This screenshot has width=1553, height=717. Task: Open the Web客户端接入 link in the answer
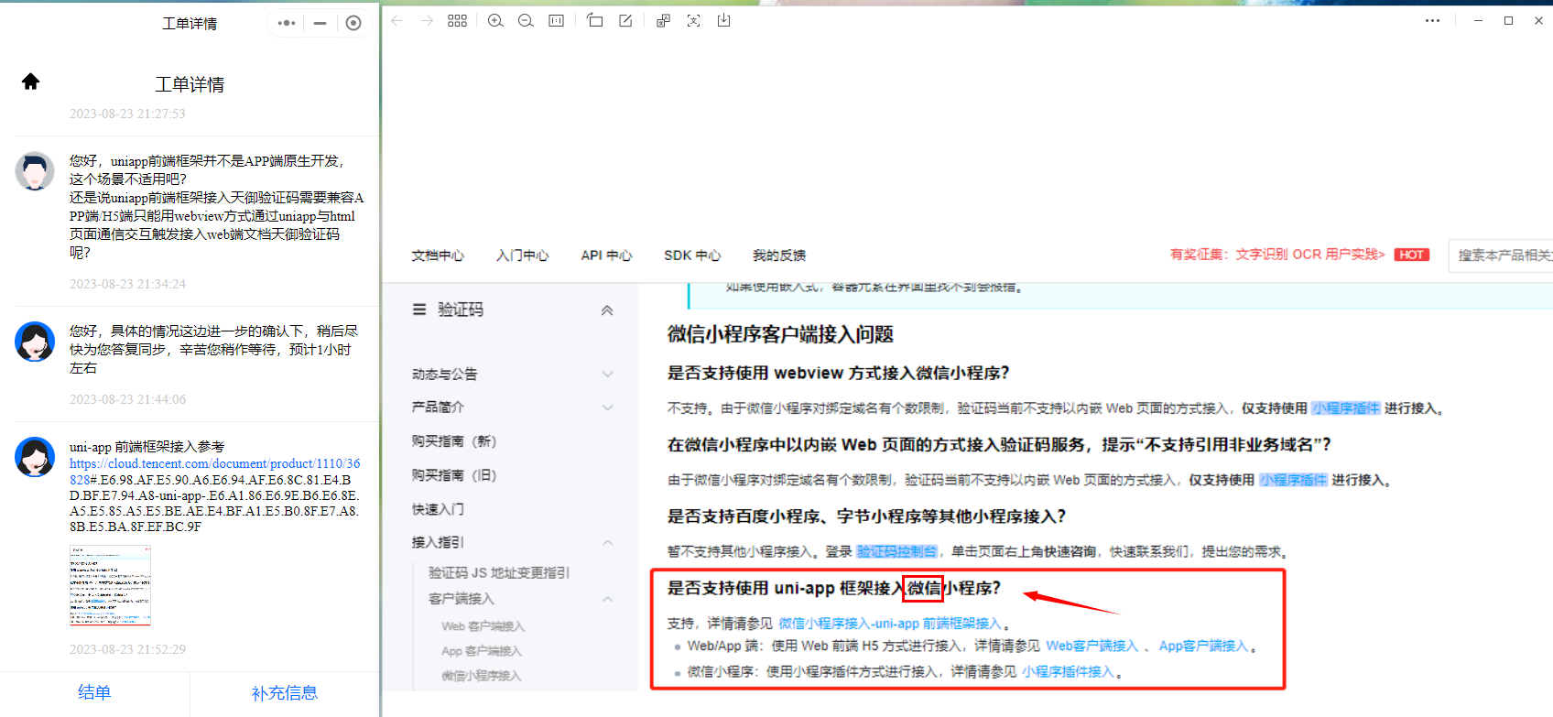tap(1091, 646)
